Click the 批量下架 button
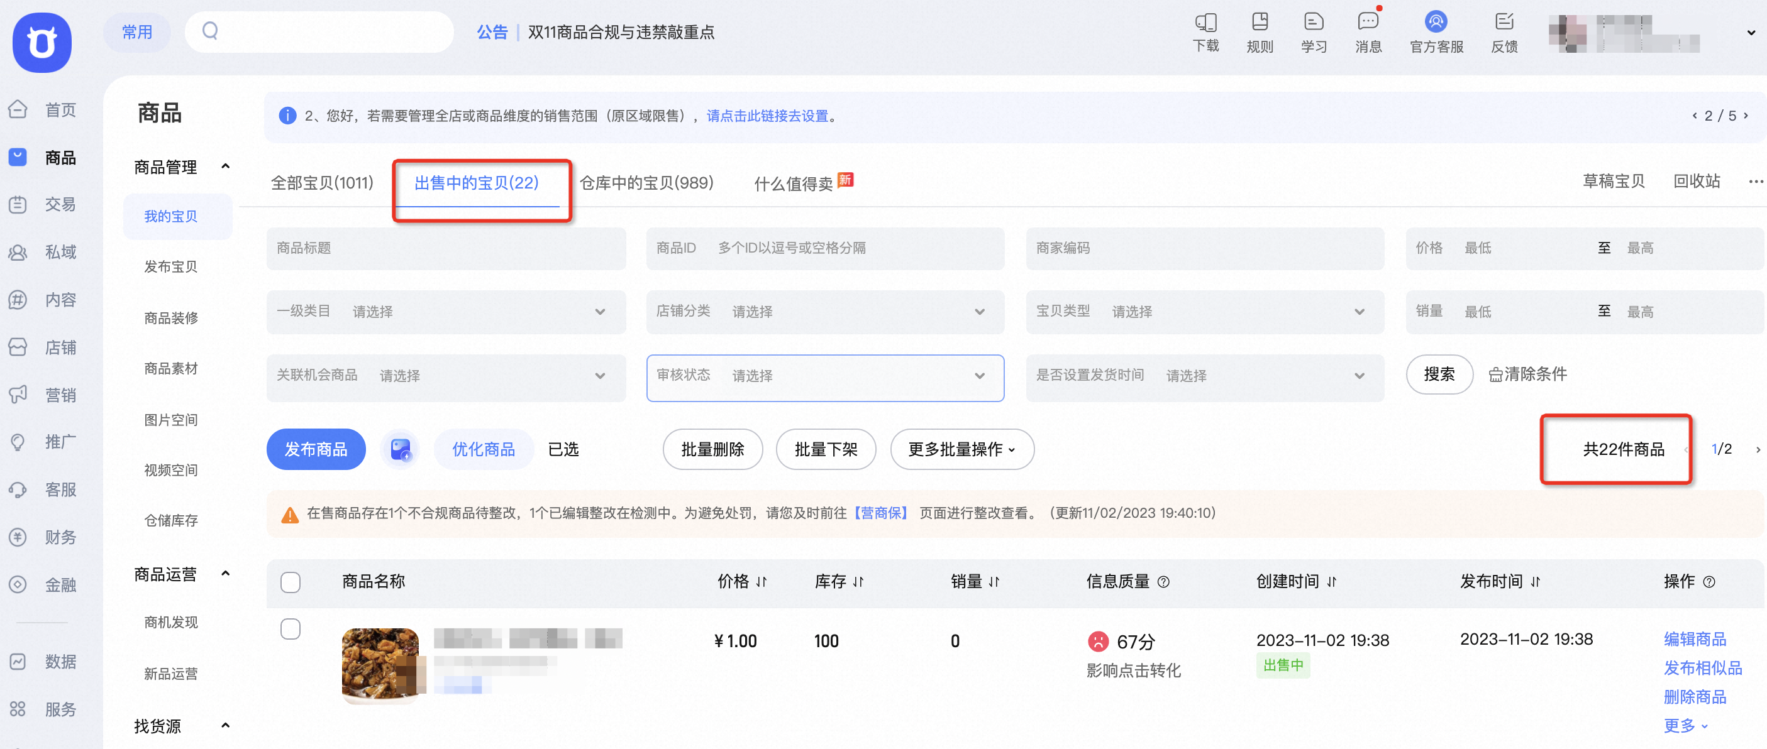This screenshot has width=1767, height=749. (x=825, y=449)
